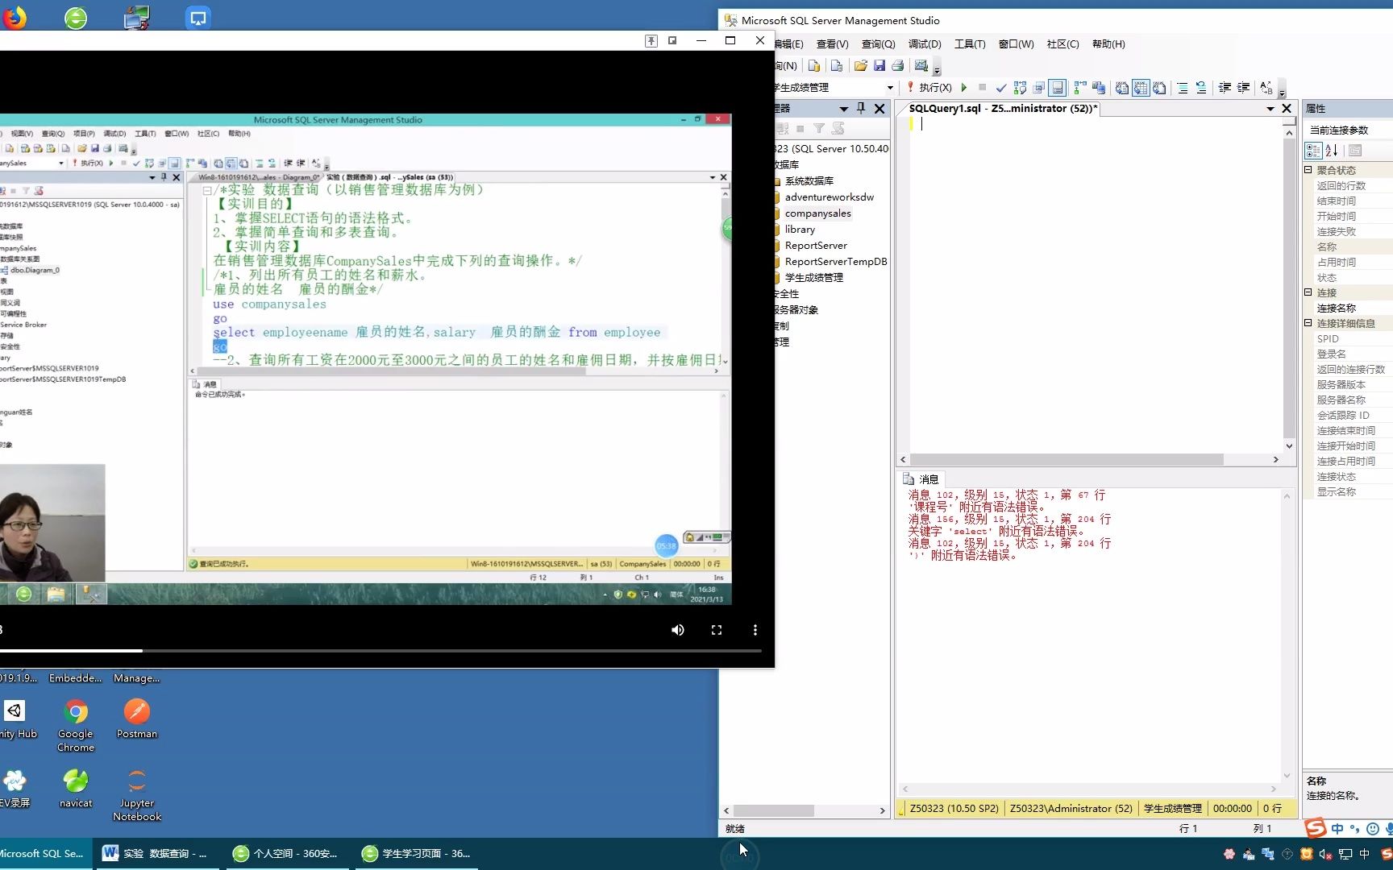The image size is (1393, 870).
Task: Toggle include client statistics
Action: click(1098, 88)
